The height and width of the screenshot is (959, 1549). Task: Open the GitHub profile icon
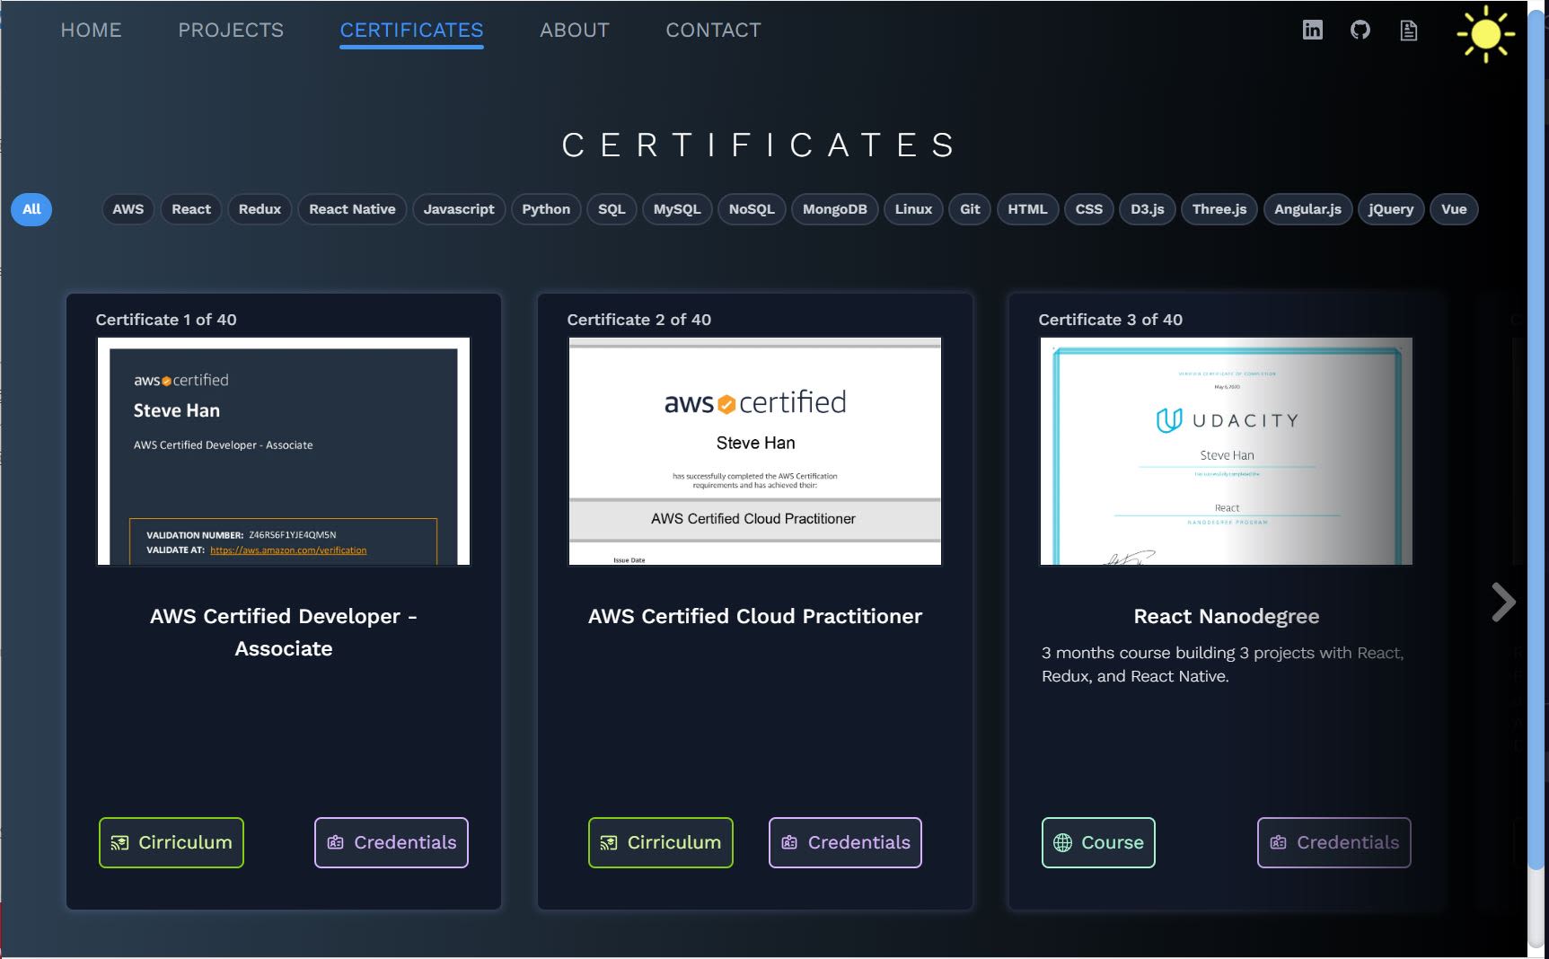click(x=1360, y=31)
